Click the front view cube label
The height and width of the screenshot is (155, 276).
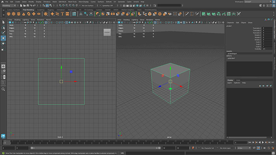pos(107,32)
